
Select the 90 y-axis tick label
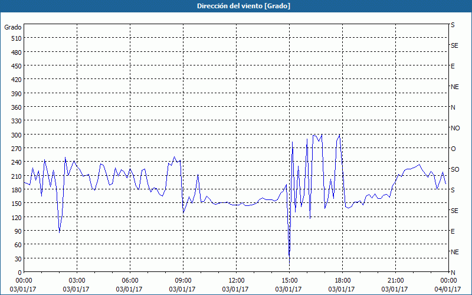pyautogui.click(x=18, y=231)
